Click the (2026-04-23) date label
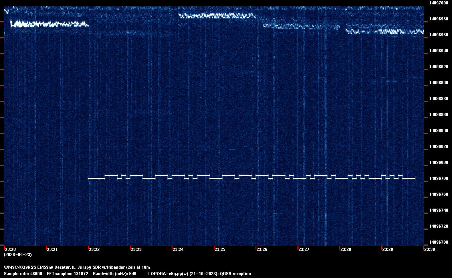Viewport: 452px width, 278px height. 18,254
